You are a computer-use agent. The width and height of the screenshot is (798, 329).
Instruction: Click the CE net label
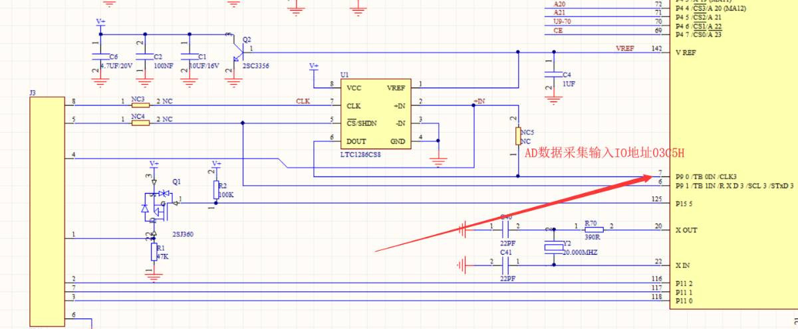click(557, 30)
